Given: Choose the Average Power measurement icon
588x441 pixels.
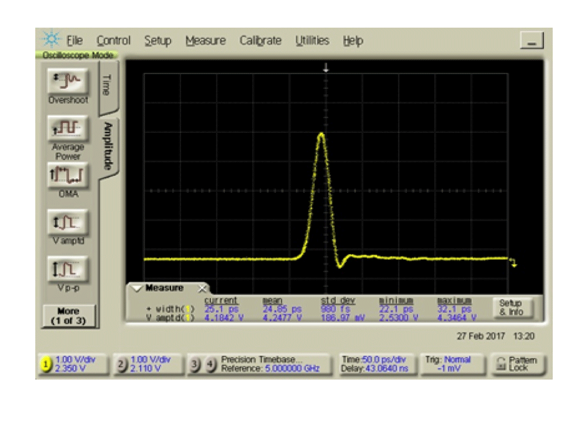Looking at the screenshot, I should click(68, 128).
